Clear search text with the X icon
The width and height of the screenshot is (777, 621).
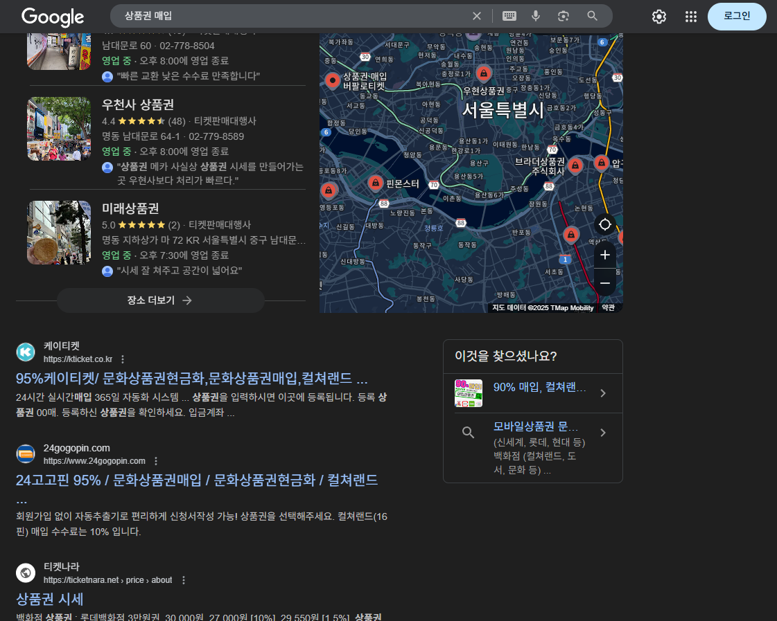click(476, 16)
